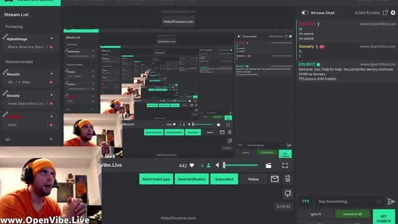
Task: Click the [RS BOT] username in chat
Action: [x=307, y=64]
